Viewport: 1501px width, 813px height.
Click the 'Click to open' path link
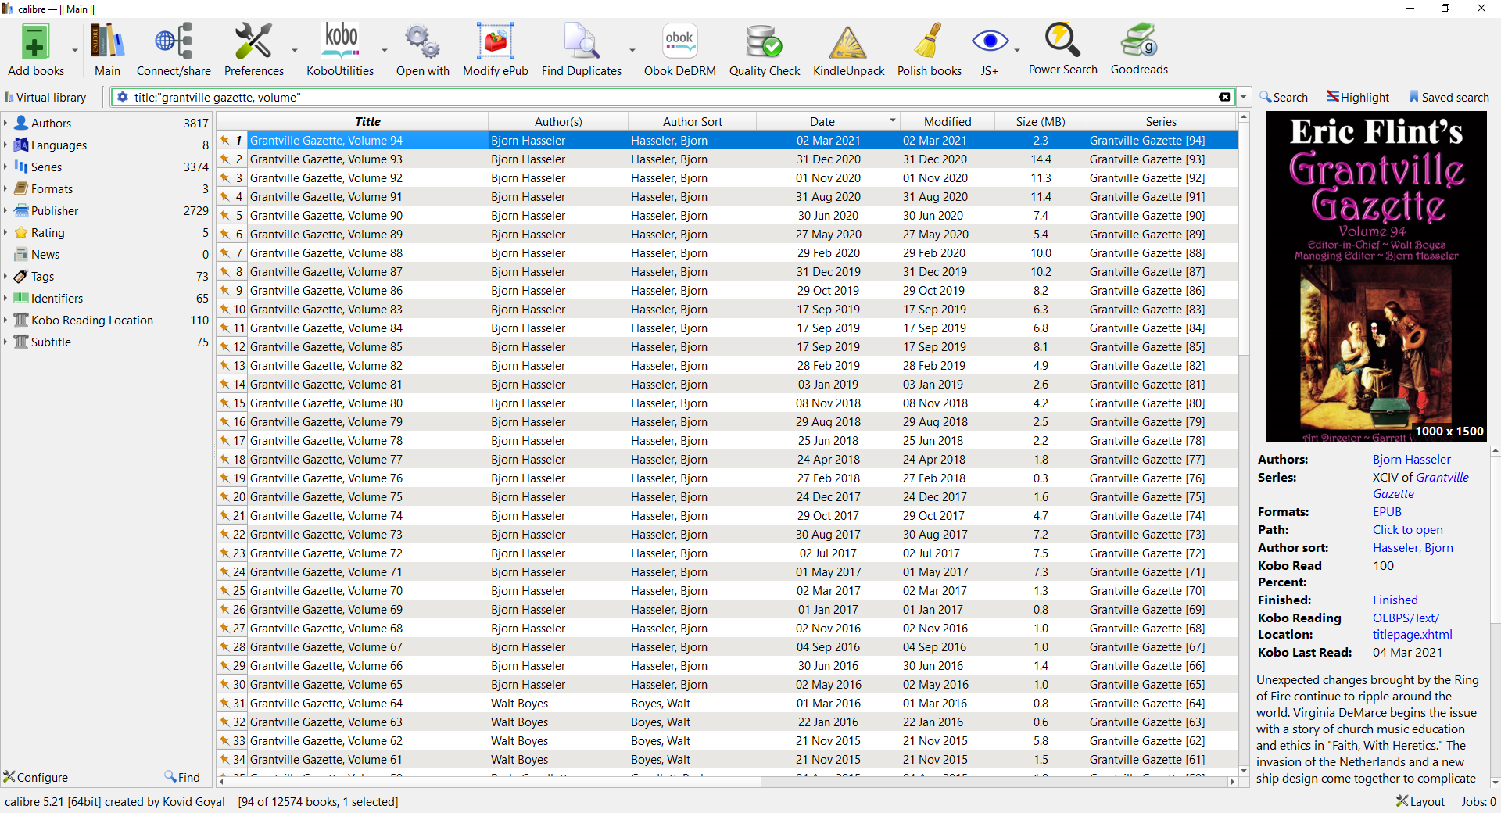coord(1407,529)
